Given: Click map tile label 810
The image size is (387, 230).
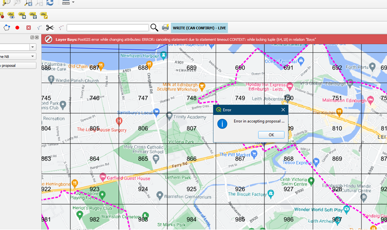Looking at the screenshot, I should tap(337, 129).
